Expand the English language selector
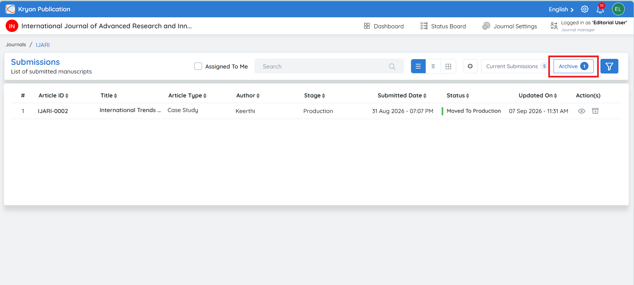 click(x=561, y=9)
